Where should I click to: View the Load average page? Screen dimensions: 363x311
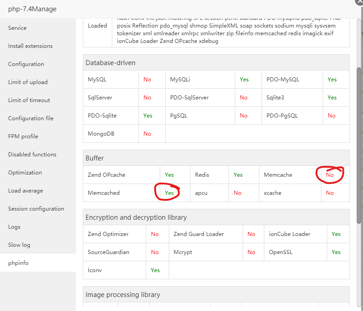pyautogui.click(x=25, y=191)
